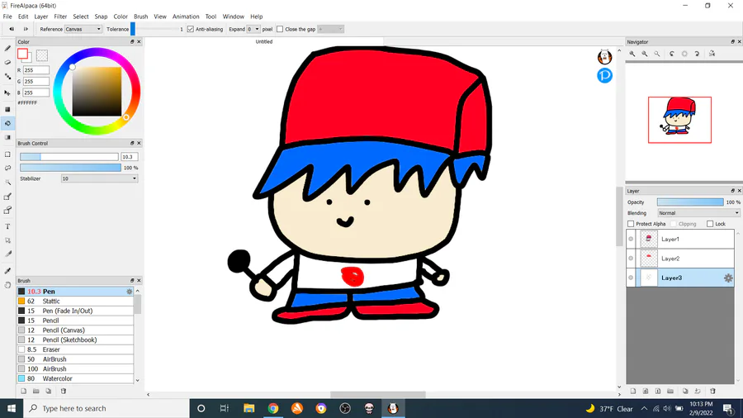
Task: Open the Snap menu
Action: click(101, 17)
